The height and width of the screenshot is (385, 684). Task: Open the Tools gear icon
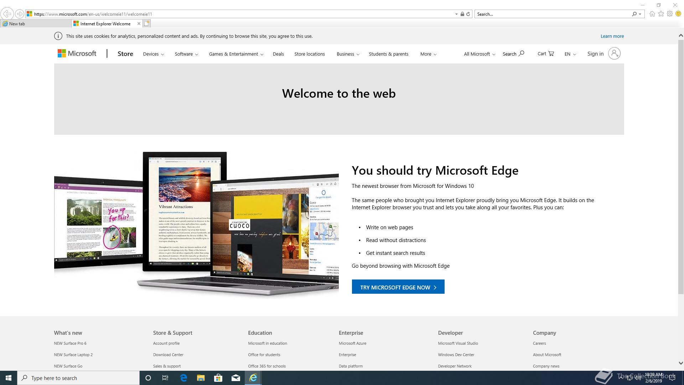coord(670,14)
